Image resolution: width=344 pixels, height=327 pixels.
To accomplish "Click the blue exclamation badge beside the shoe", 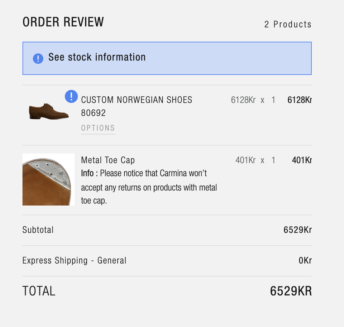I will tap(71, 96).
